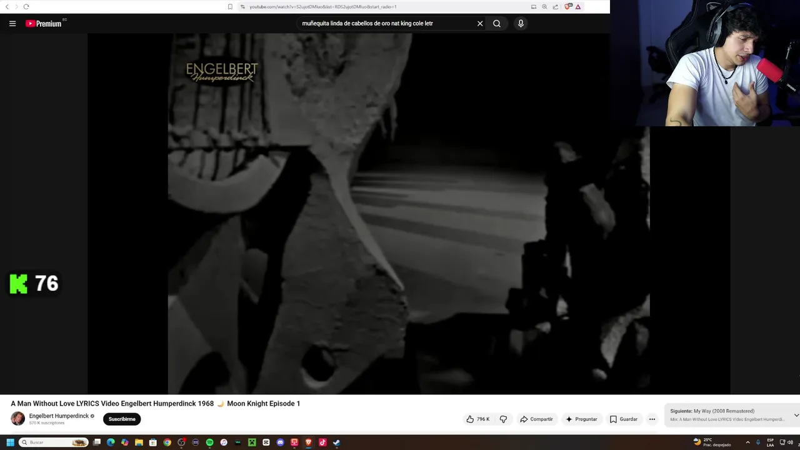The width and height of the screenshot is (800, 450).
Task: Click the video player to pause
Action: 409,214
